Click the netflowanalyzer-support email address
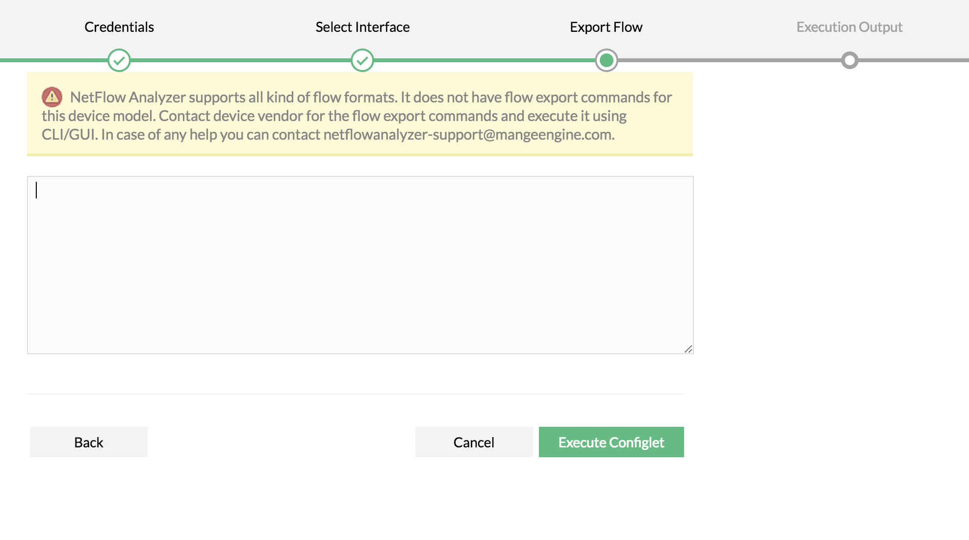Viewport: 969px width, 540px height. pos(468,135)
